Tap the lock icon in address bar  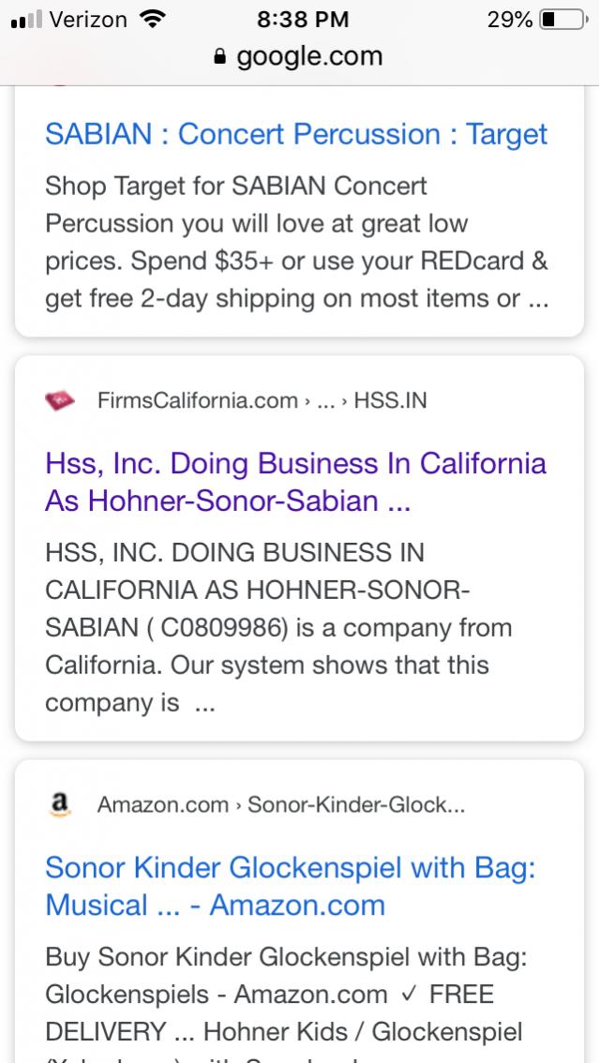tap(221, 56)
